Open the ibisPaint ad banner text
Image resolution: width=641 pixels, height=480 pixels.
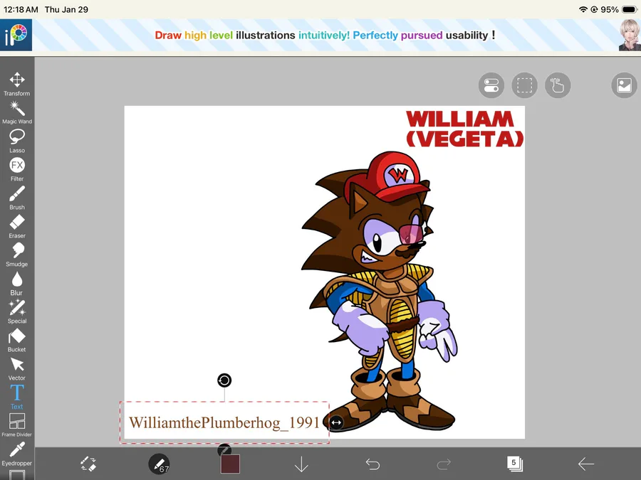coord(325,36)
